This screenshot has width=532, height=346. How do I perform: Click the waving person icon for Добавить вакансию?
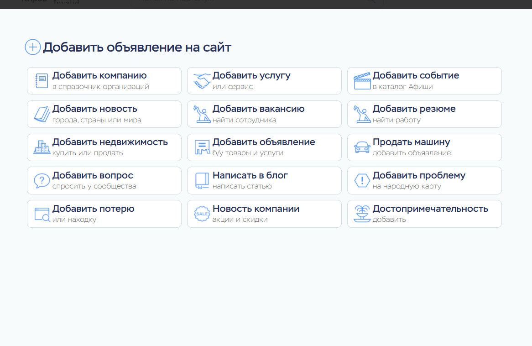[202, 114]
